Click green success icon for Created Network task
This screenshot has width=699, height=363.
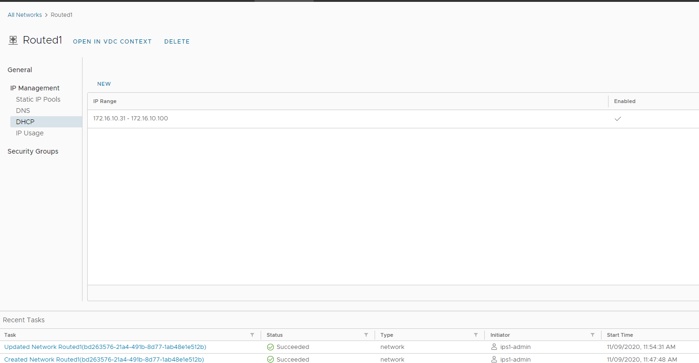[x=271, y=359]
